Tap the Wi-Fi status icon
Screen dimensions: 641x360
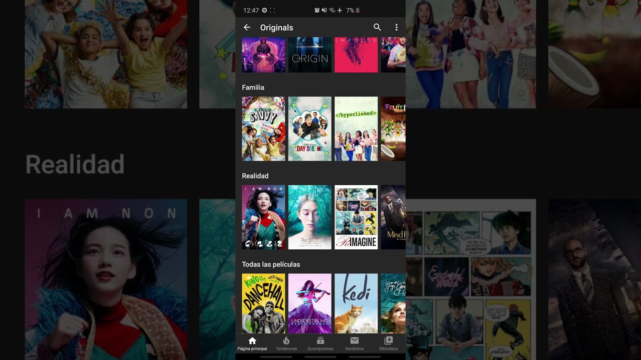coord(332,10)
